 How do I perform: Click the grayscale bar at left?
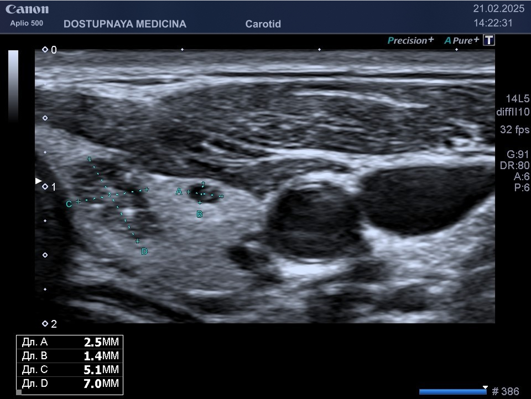click(x=13, y=85)
